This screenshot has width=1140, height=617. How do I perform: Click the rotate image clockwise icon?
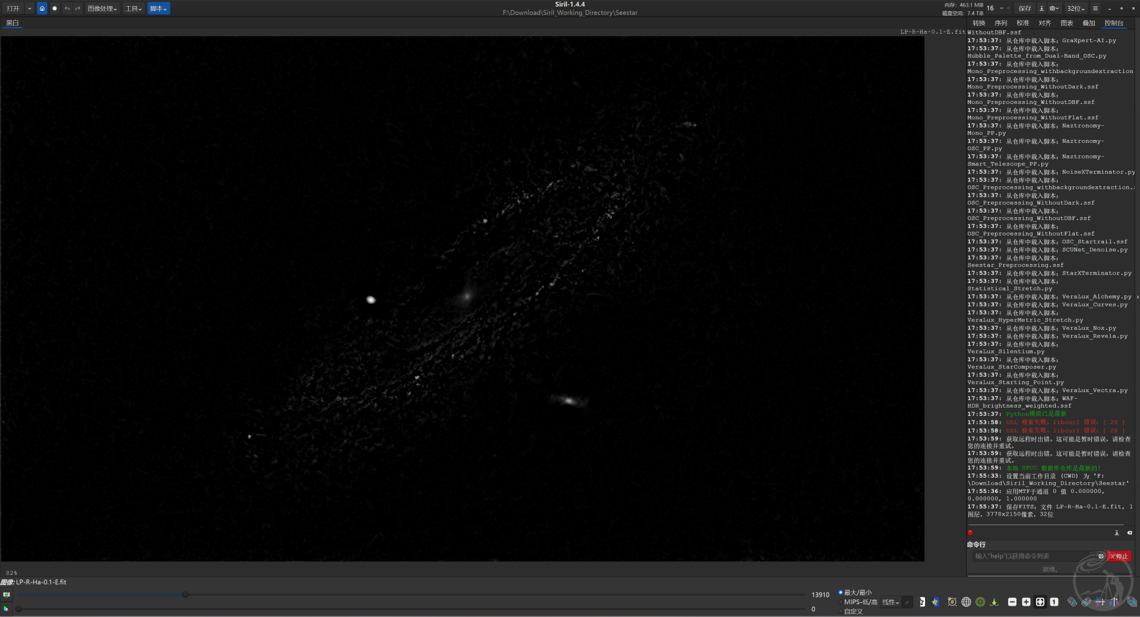[1086, 602]
